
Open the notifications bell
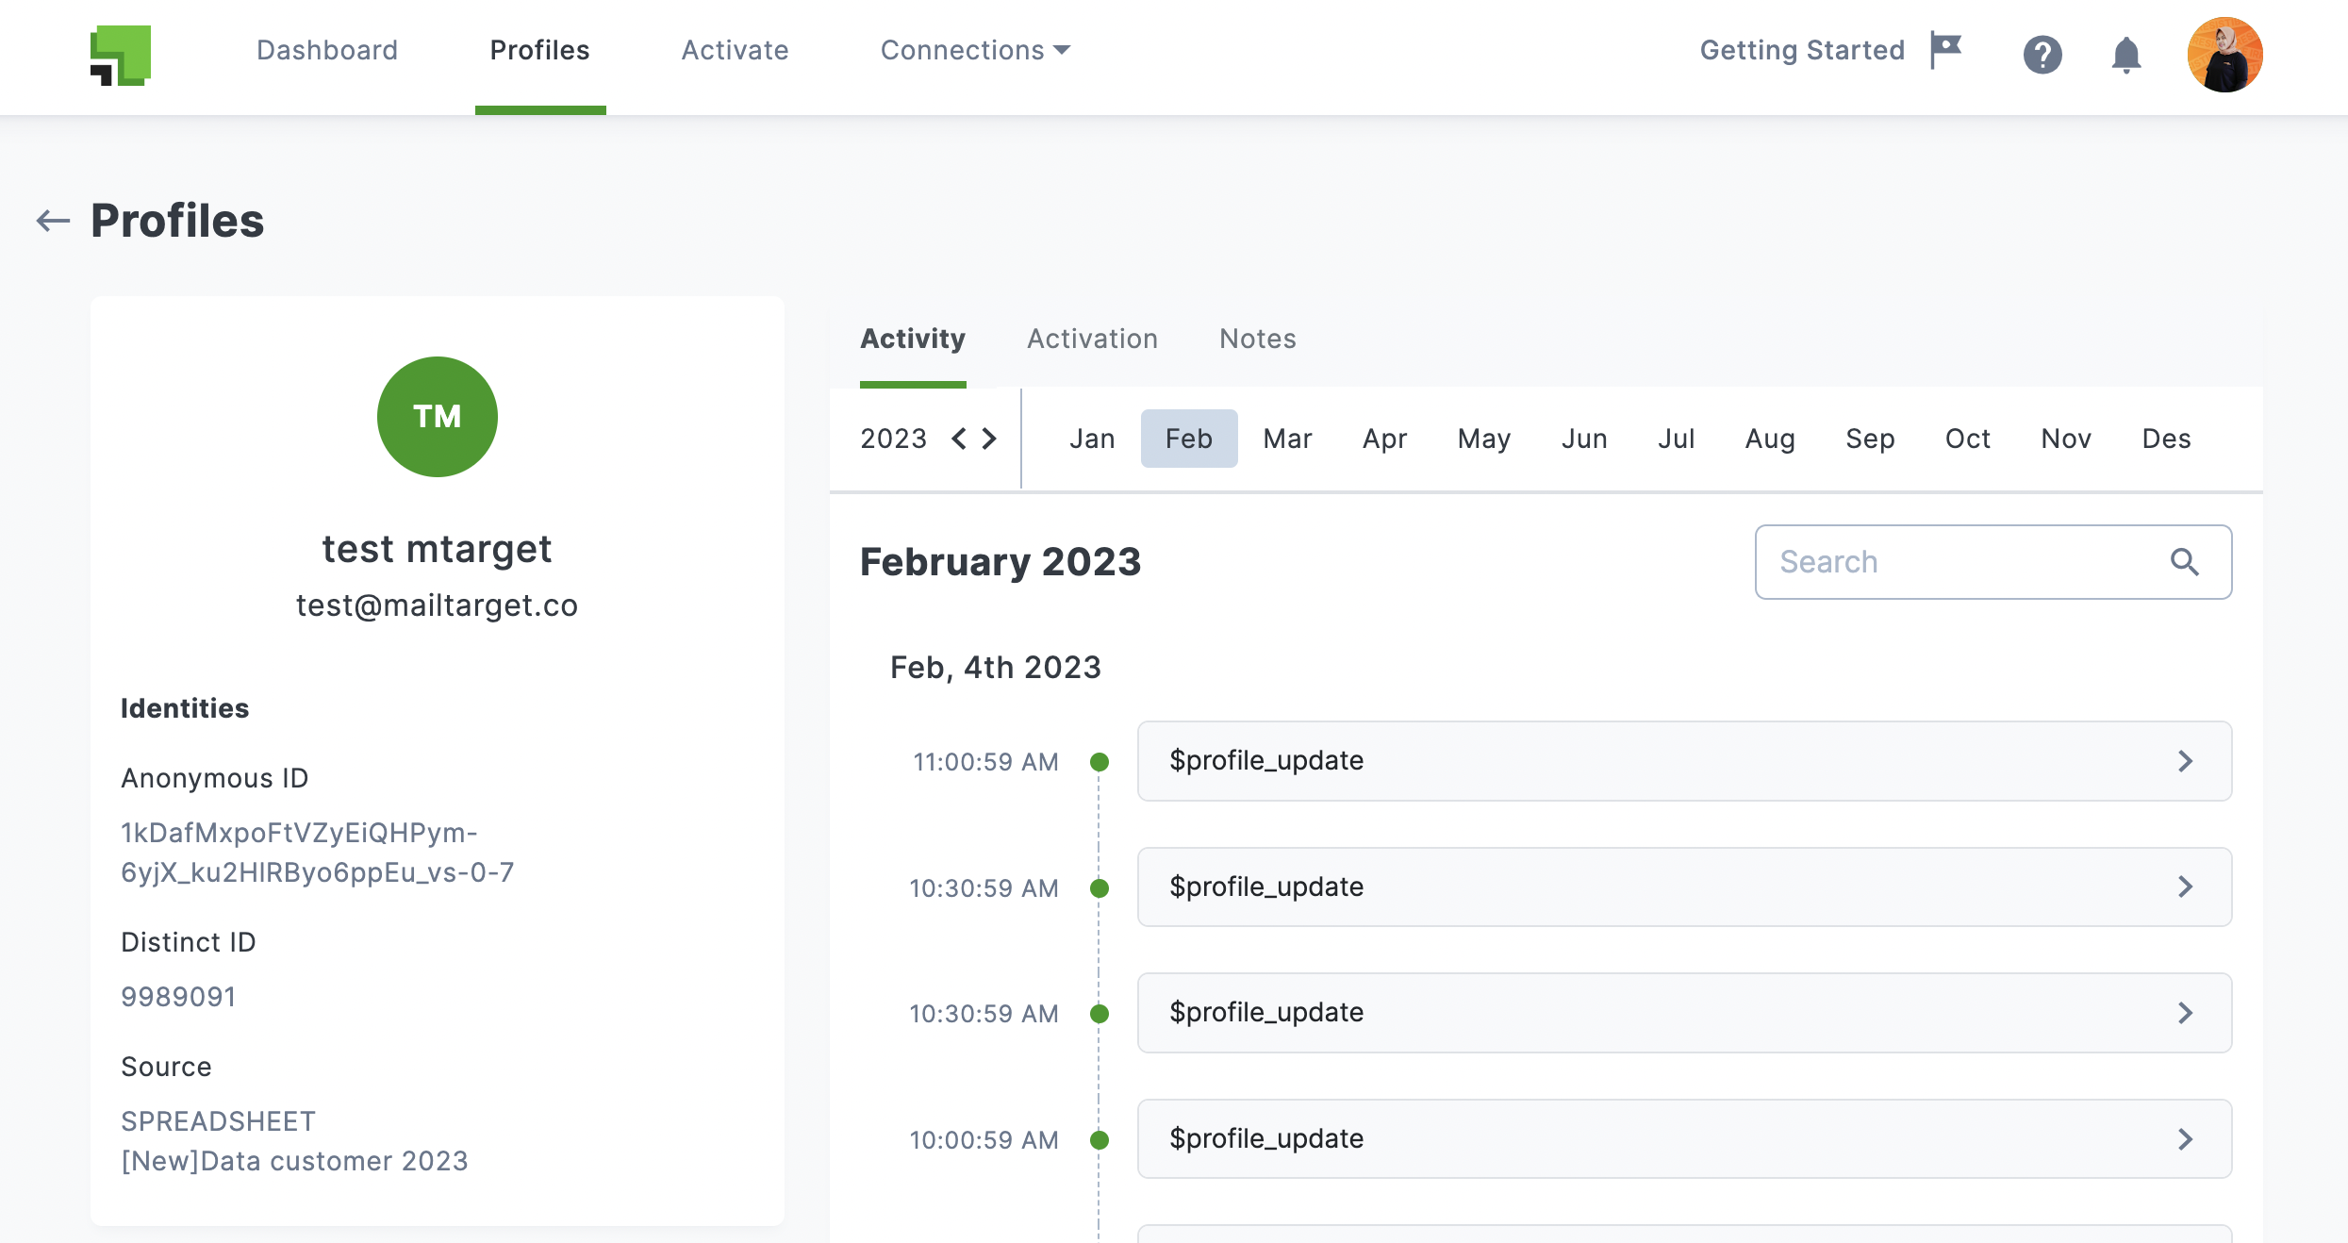(2125, 55)
